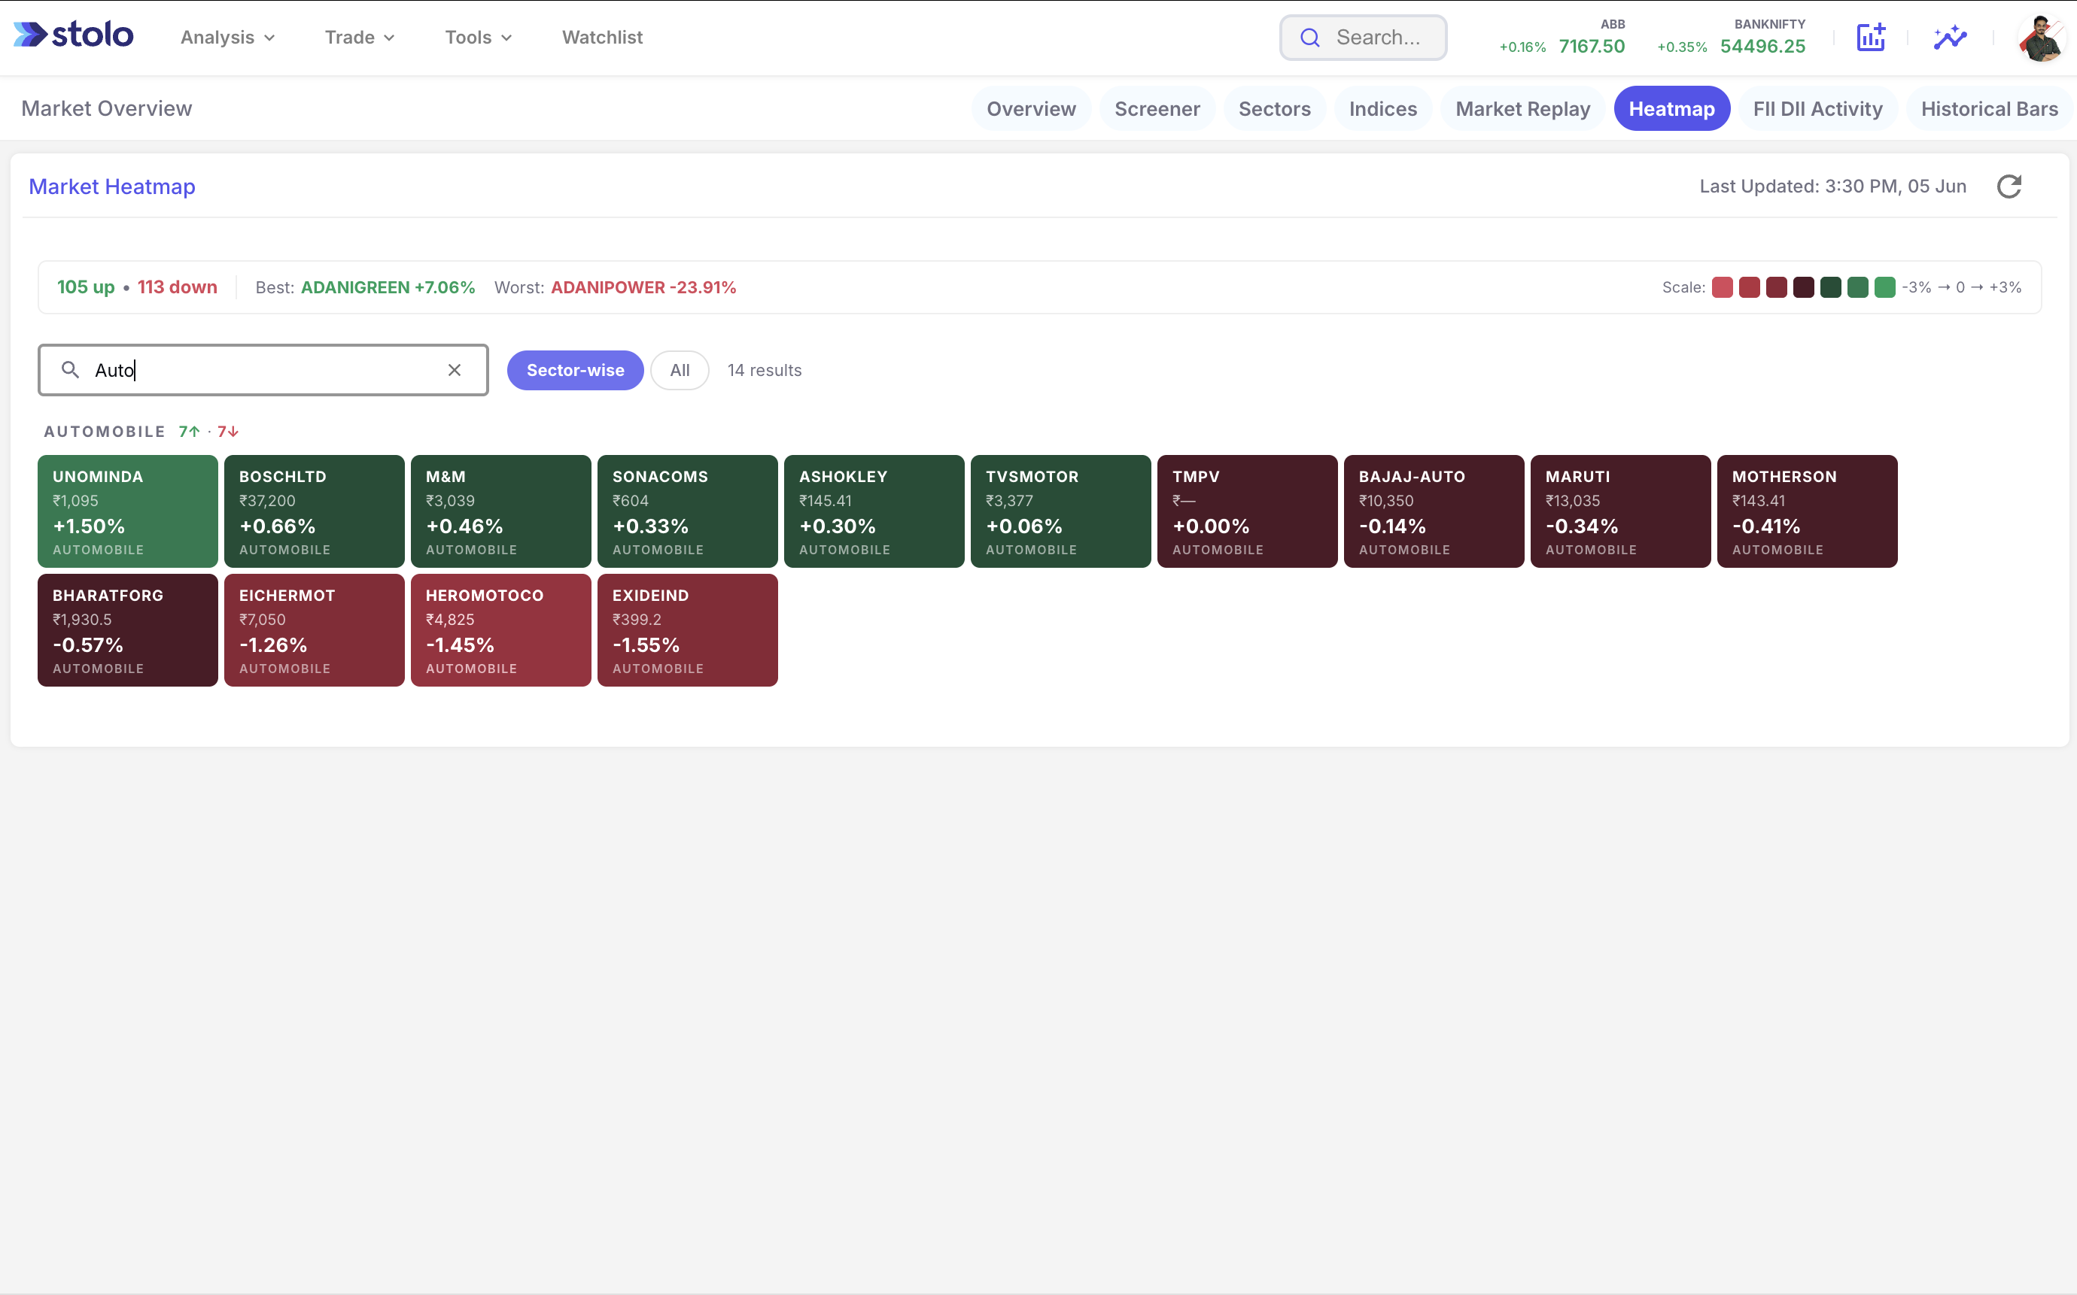This screenshot has height=1295, width=2077.
Task: Open the MOTHERSON heatmap tile
Action: 1808,511
